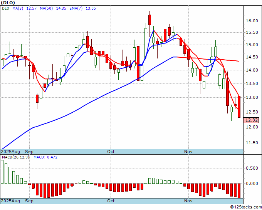Click the Oct label on price chart axis
Image resolution: width=262 pixels, height=210 pixels.
point(111,152)
